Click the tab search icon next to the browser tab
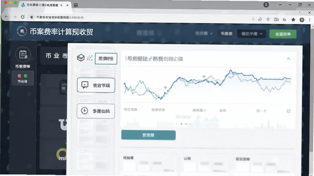 [x=76, y=5]
